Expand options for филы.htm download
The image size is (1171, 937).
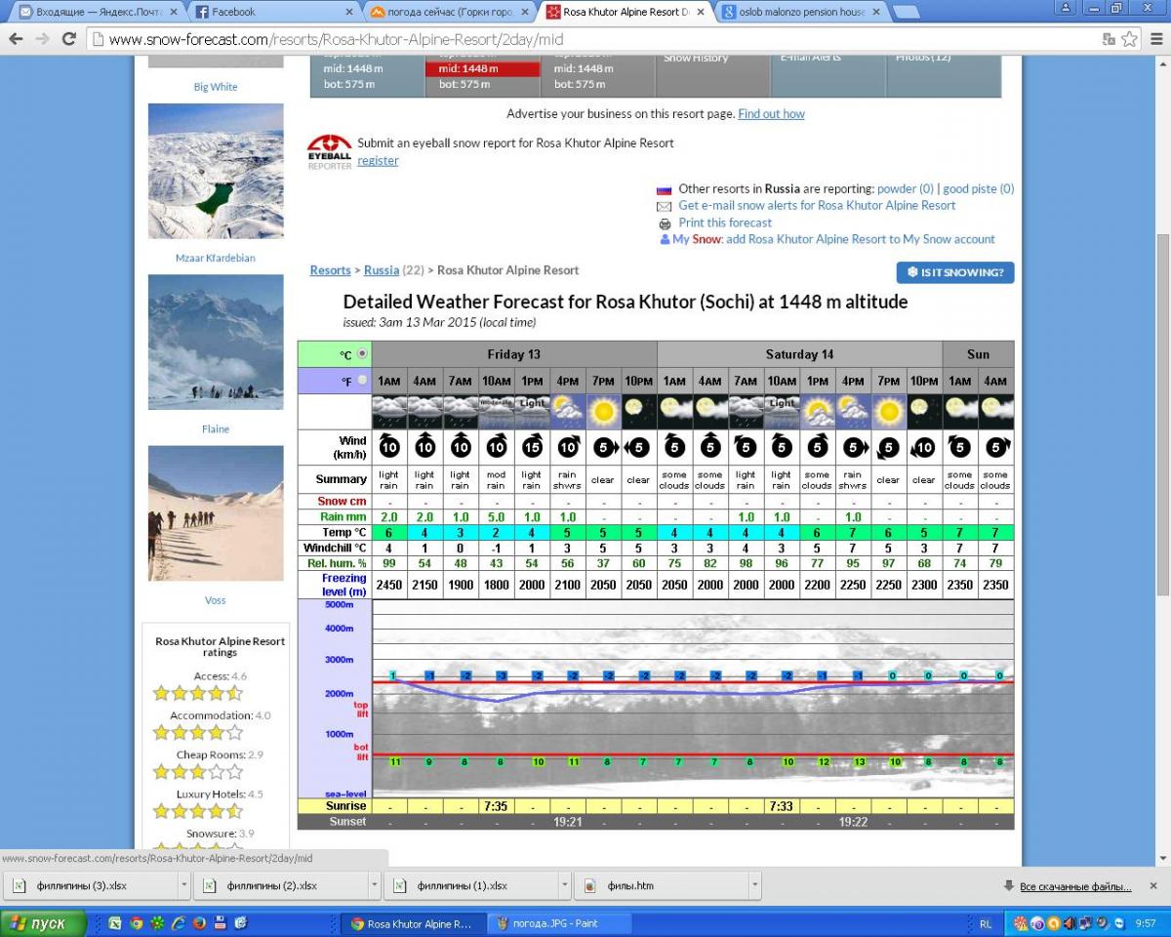pos(755,886)
